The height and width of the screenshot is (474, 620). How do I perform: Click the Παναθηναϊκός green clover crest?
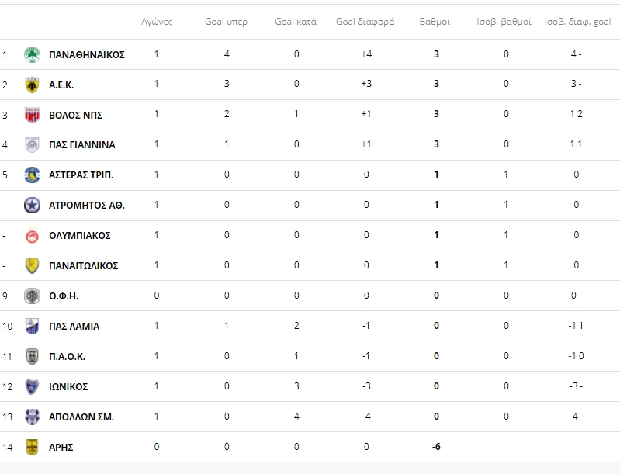pyautogui.click(x=32, y=54)
